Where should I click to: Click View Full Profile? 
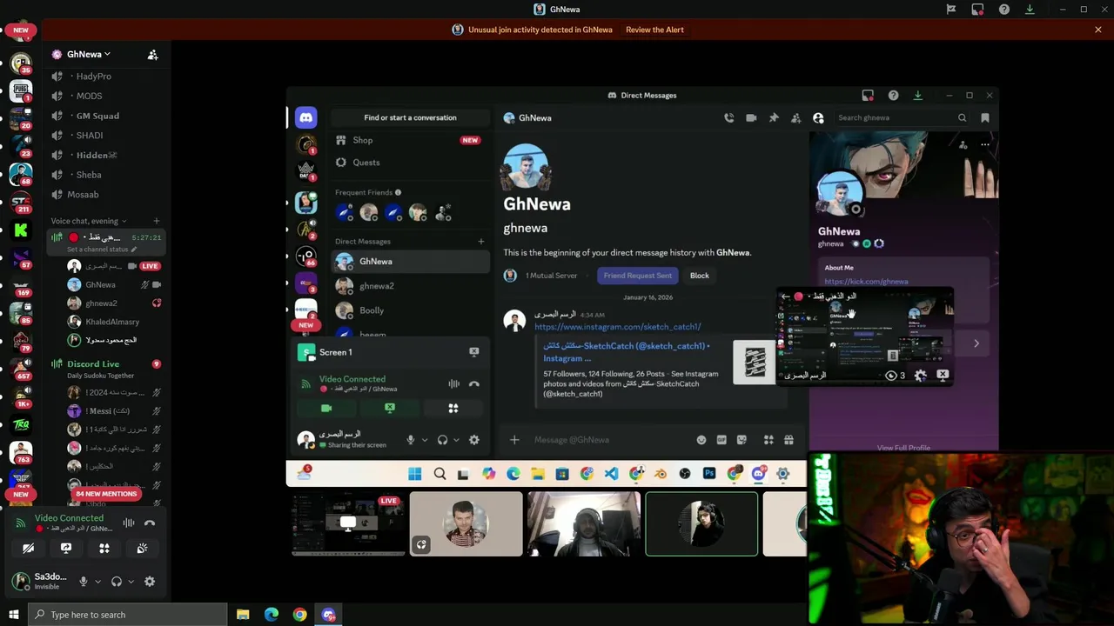coord(903,448)
